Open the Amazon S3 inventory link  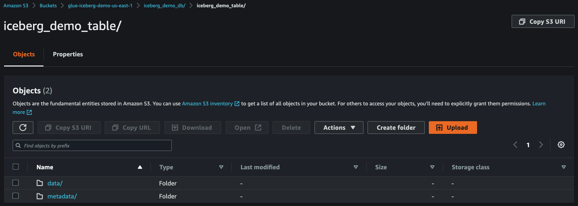click(207, 103)
